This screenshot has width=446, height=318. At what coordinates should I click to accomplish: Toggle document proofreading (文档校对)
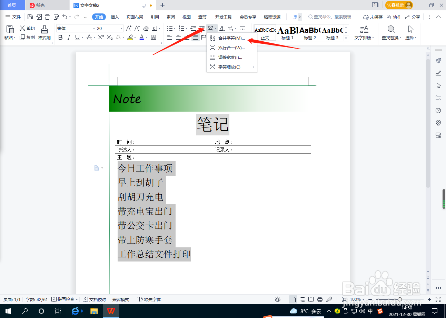pos(95,299)
